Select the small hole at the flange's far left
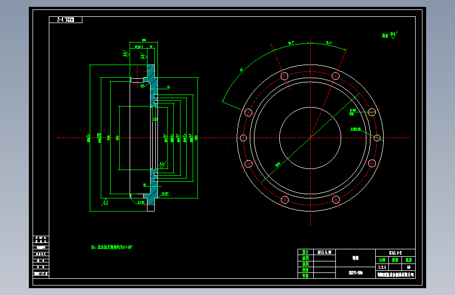Screen dimensions: 455x295 coord(244,138)
